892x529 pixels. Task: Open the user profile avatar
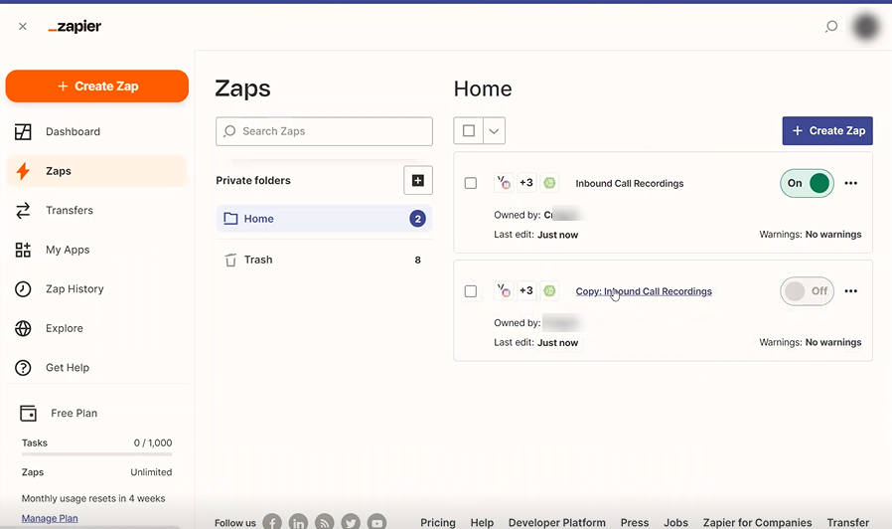click(x=866, y=26)
